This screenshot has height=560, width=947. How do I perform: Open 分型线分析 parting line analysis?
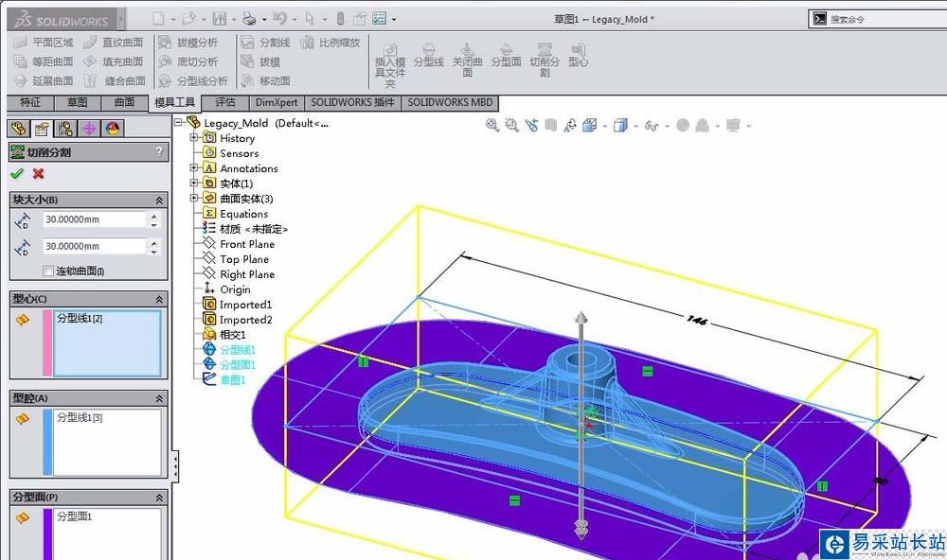193,80
